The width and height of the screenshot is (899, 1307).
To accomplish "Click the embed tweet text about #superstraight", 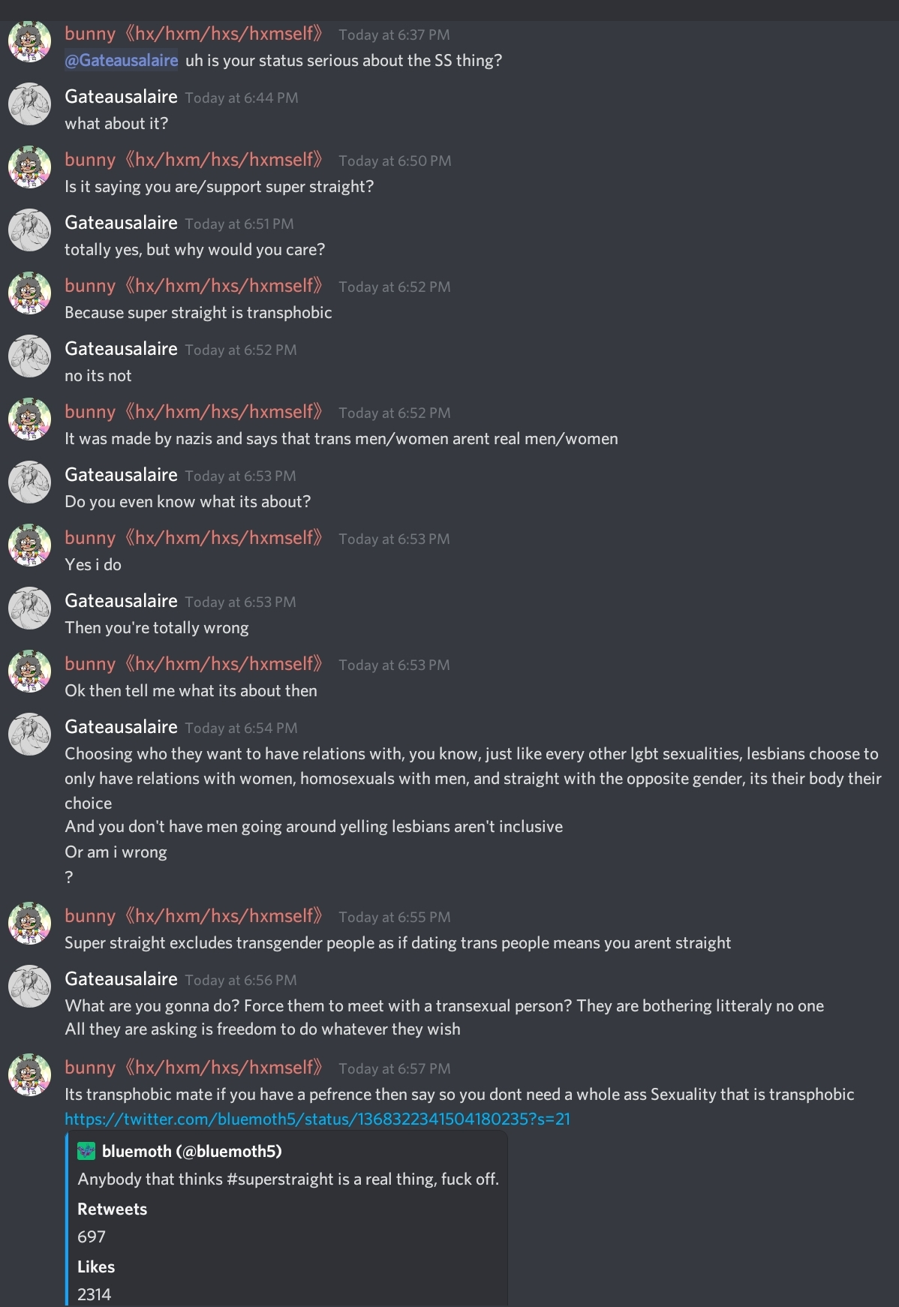I will click(288, 1179).
